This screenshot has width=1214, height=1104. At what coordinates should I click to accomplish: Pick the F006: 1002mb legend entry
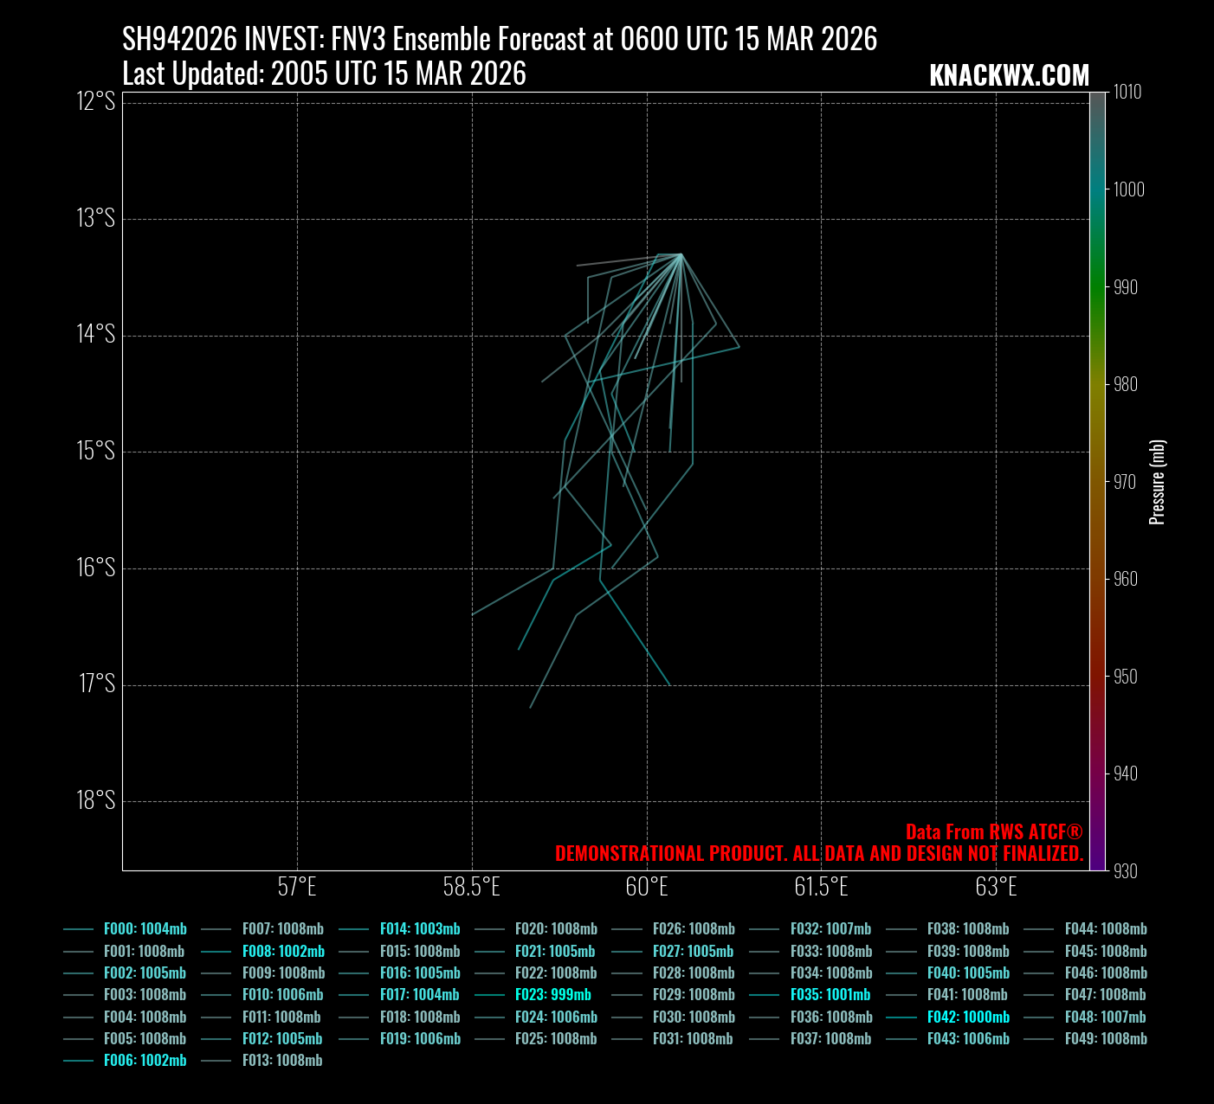145,1061
